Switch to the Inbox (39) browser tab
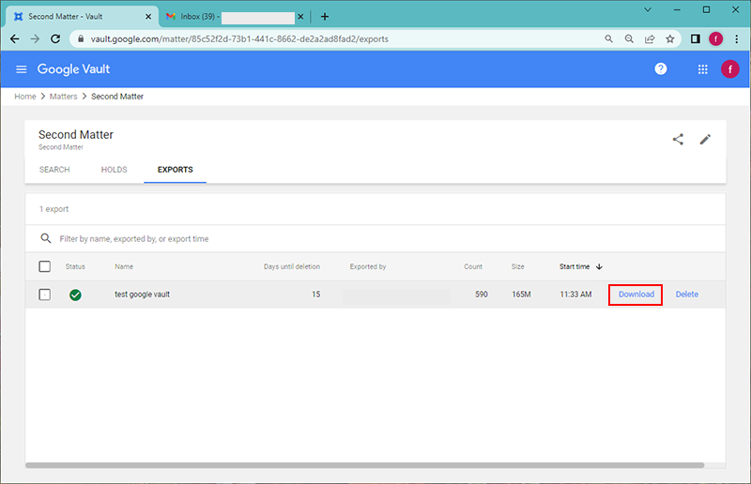 coord(233,17)
